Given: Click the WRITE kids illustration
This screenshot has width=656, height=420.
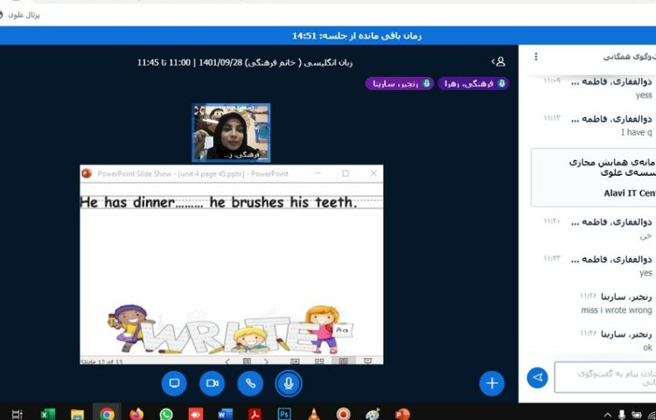Looking at the screenshot, I should pyautogui.click(x=231, y=330).
